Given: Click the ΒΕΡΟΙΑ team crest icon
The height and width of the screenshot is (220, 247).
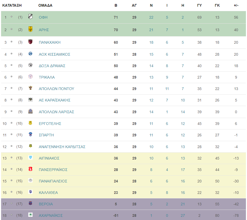Looking at the screenshot, I should 30,203.
